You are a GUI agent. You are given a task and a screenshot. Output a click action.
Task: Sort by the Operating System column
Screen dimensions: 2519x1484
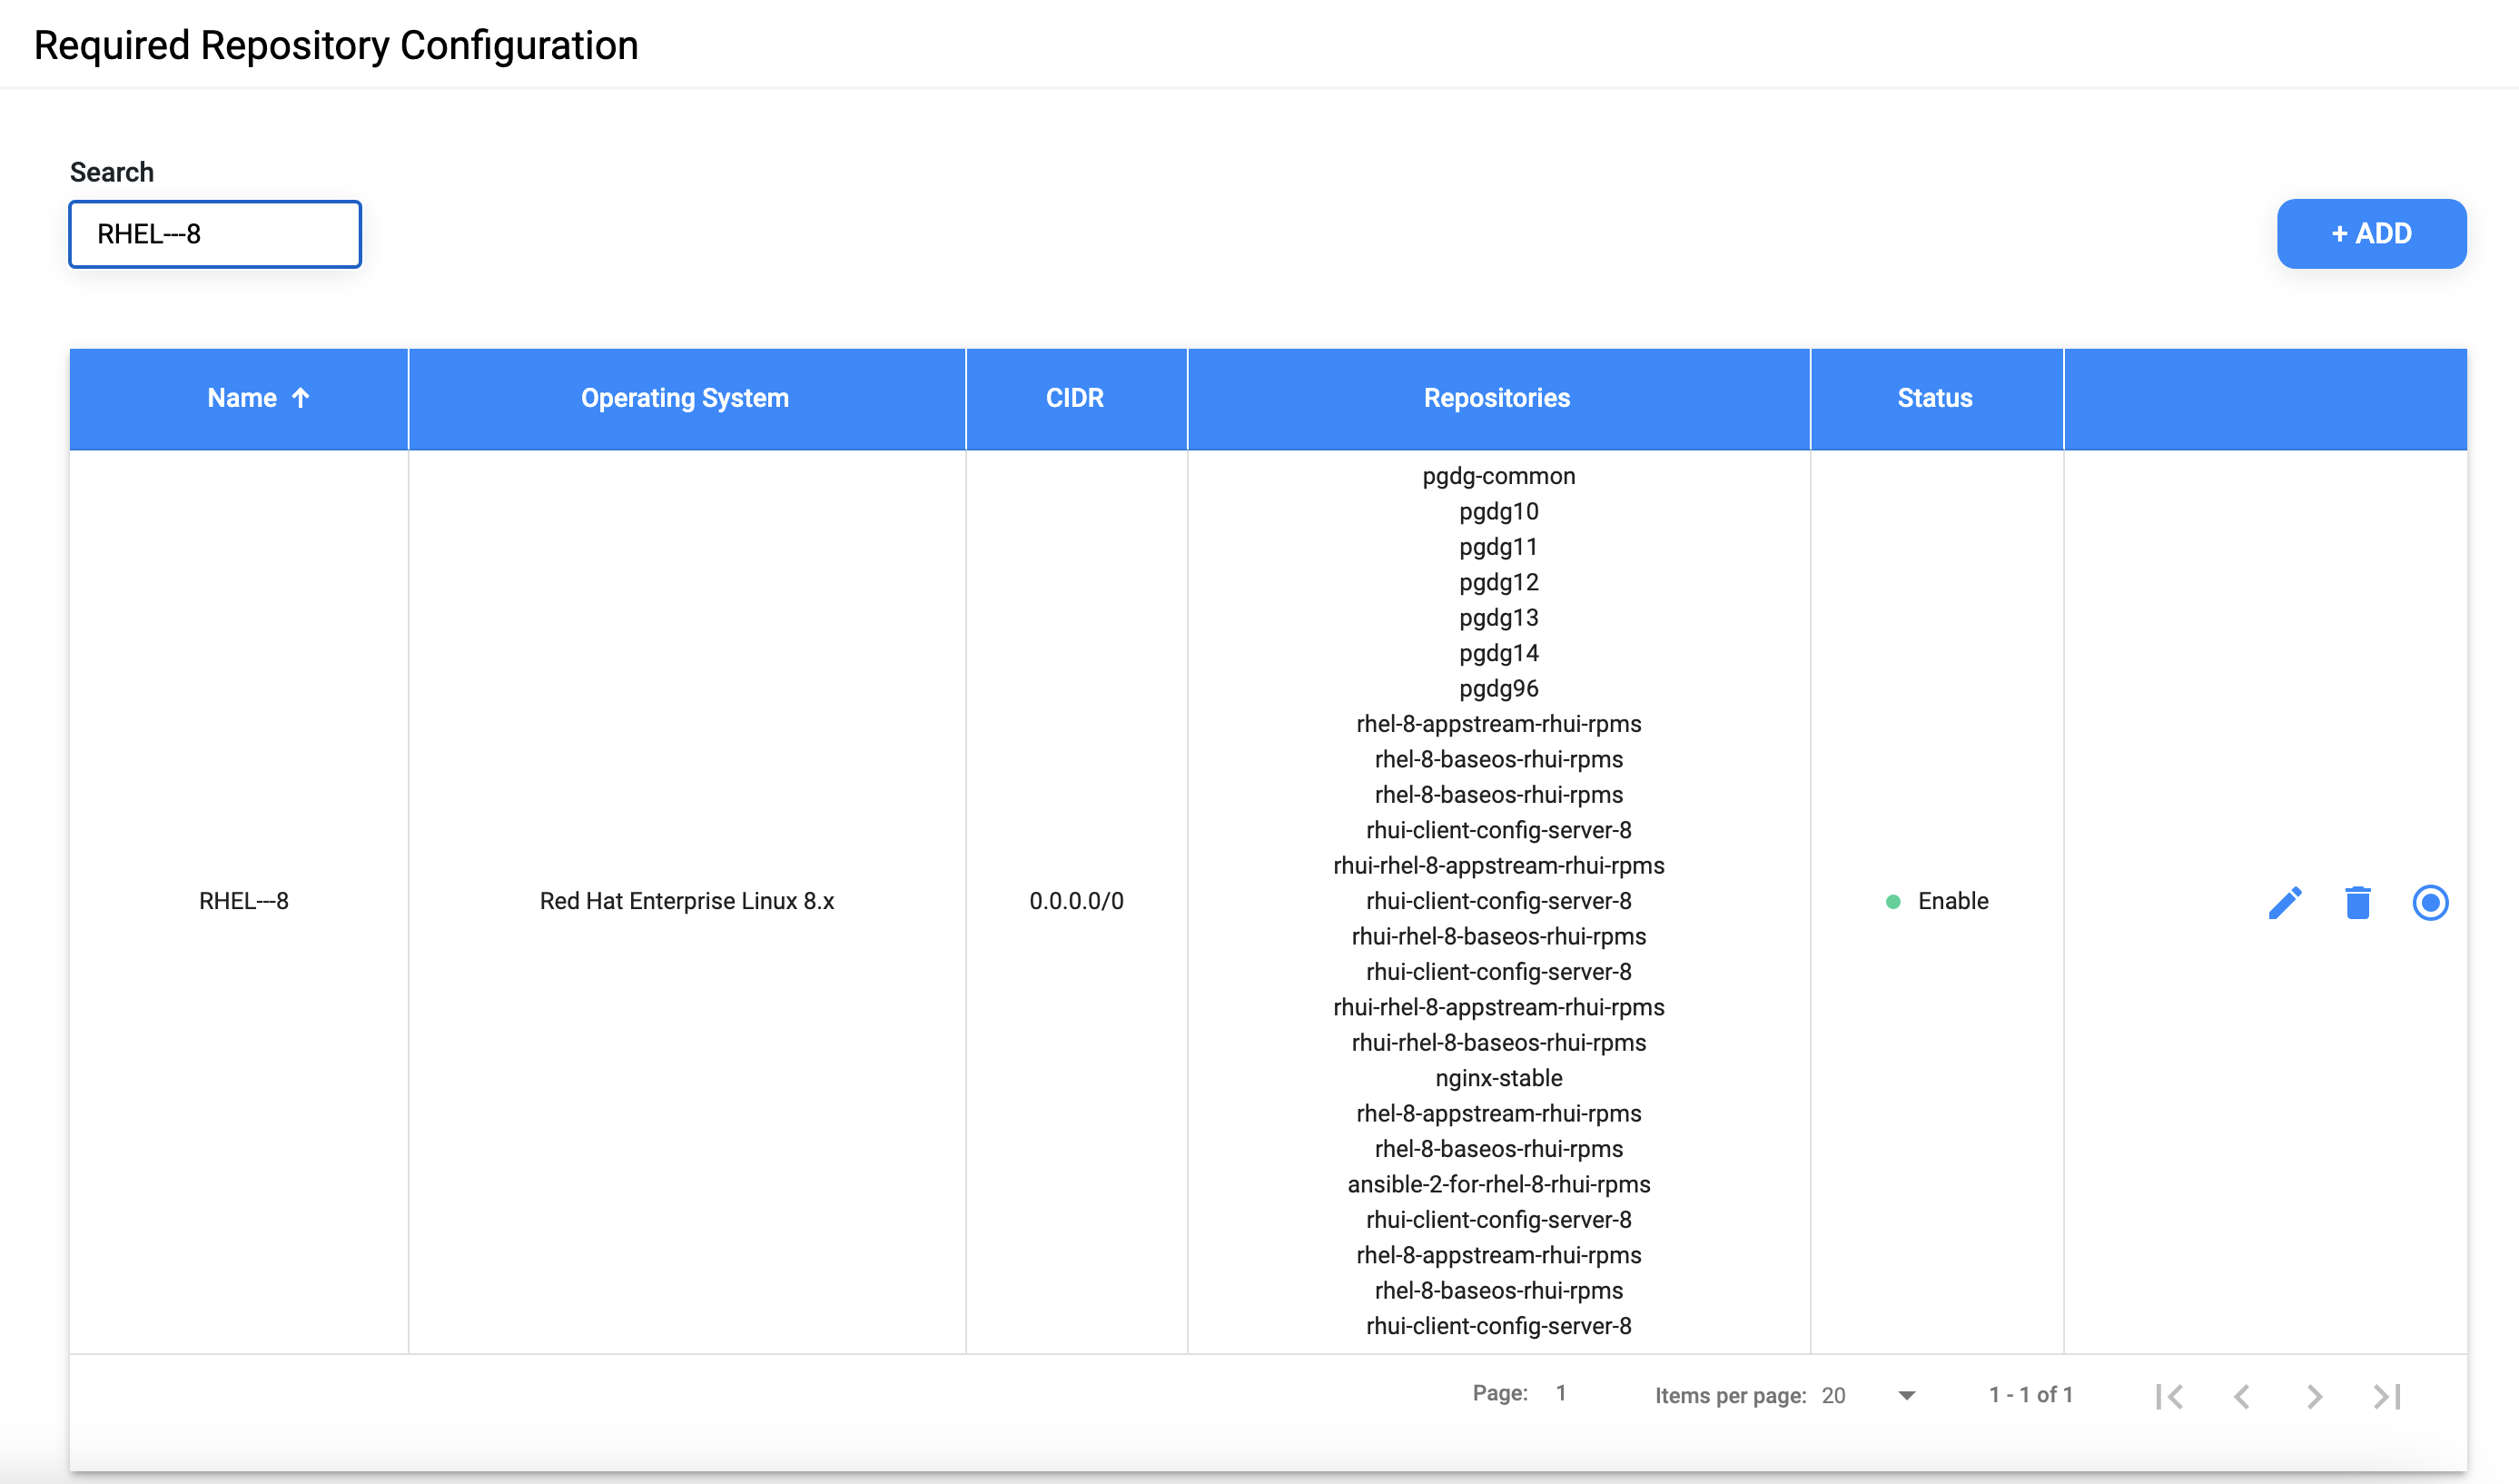pos(686,397)
